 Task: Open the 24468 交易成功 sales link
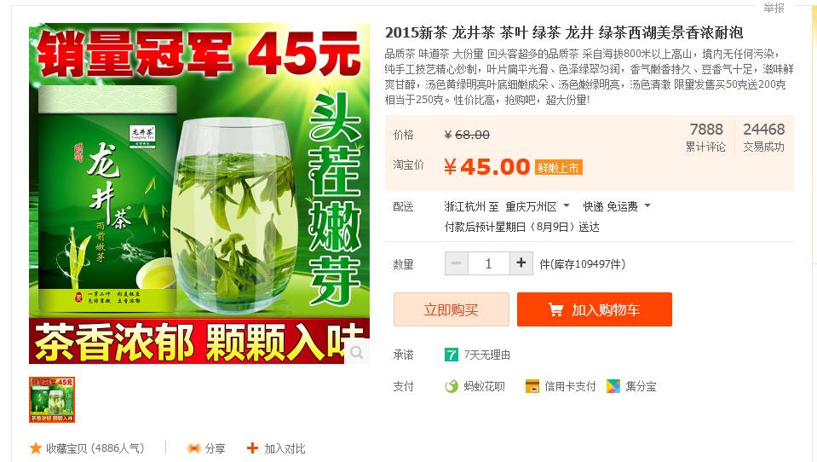click(x=764, y=137)
